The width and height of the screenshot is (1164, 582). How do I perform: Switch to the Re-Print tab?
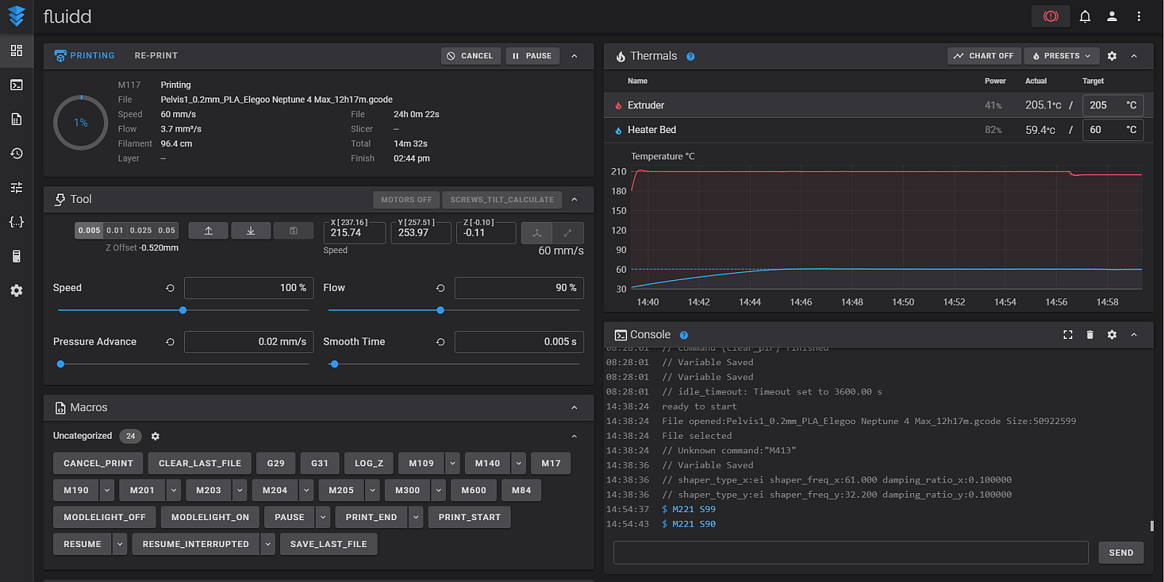point(156,56)
